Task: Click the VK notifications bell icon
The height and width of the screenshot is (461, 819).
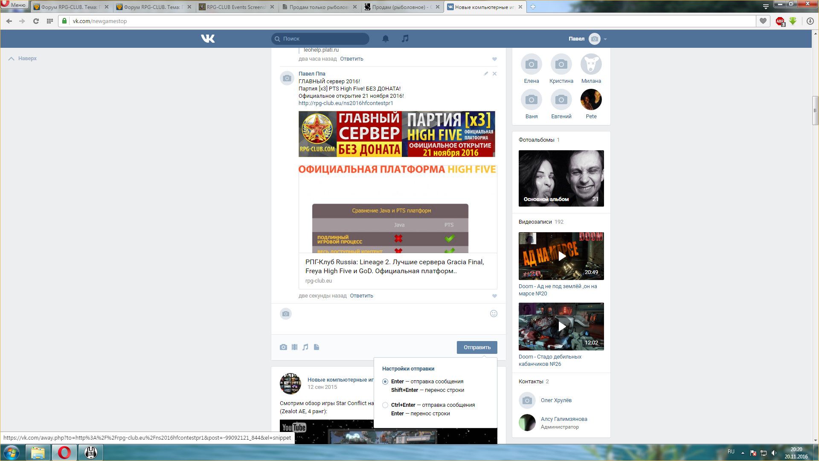Action: pos(385,39)
